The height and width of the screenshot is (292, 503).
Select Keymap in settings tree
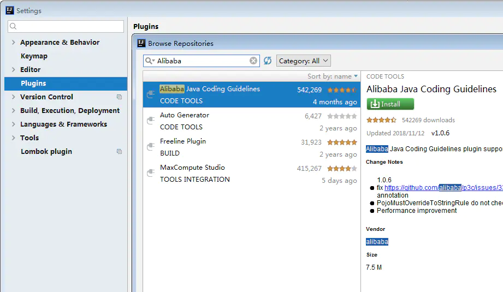[34, 56]
